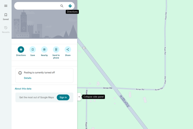Share this location
The image size is (193, 129).
click(x=68, y=49)
